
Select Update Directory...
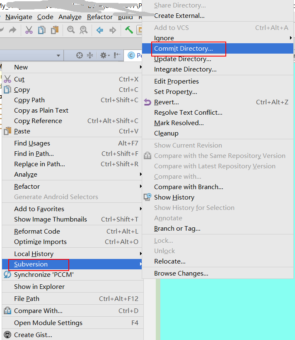[218, 59]
